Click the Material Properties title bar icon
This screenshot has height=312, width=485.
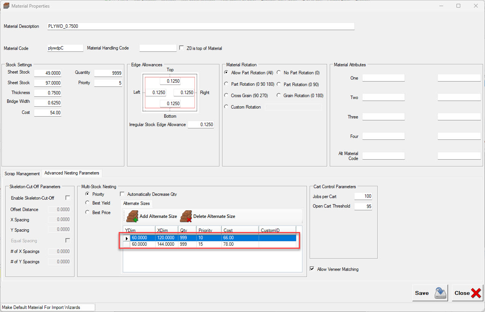click(6, 6)
